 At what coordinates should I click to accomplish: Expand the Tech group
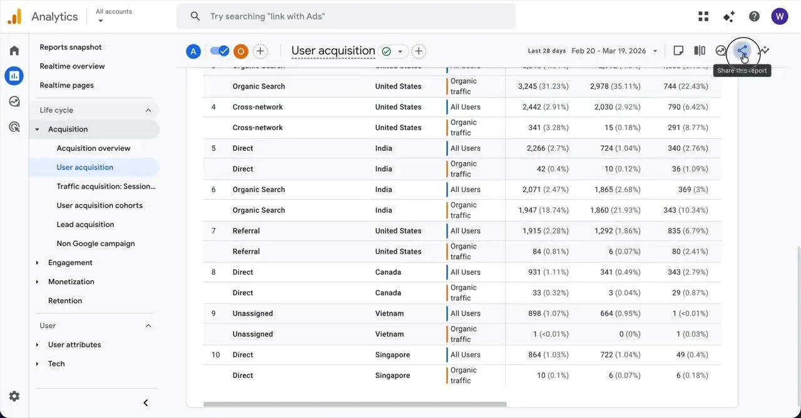coord(37,364)
